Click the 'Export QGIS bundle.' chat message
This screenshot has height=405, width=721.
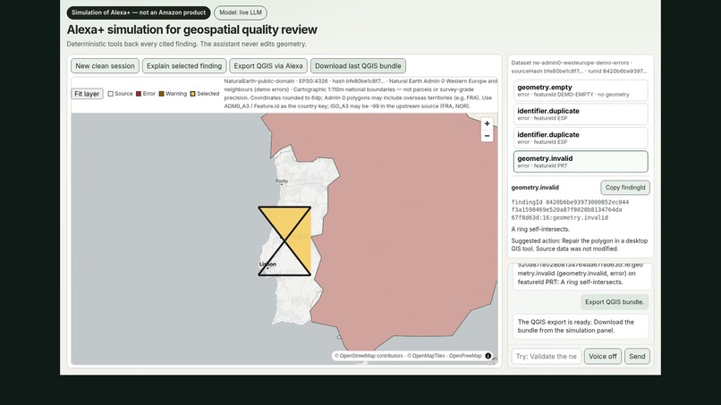(x=615, y=302)
